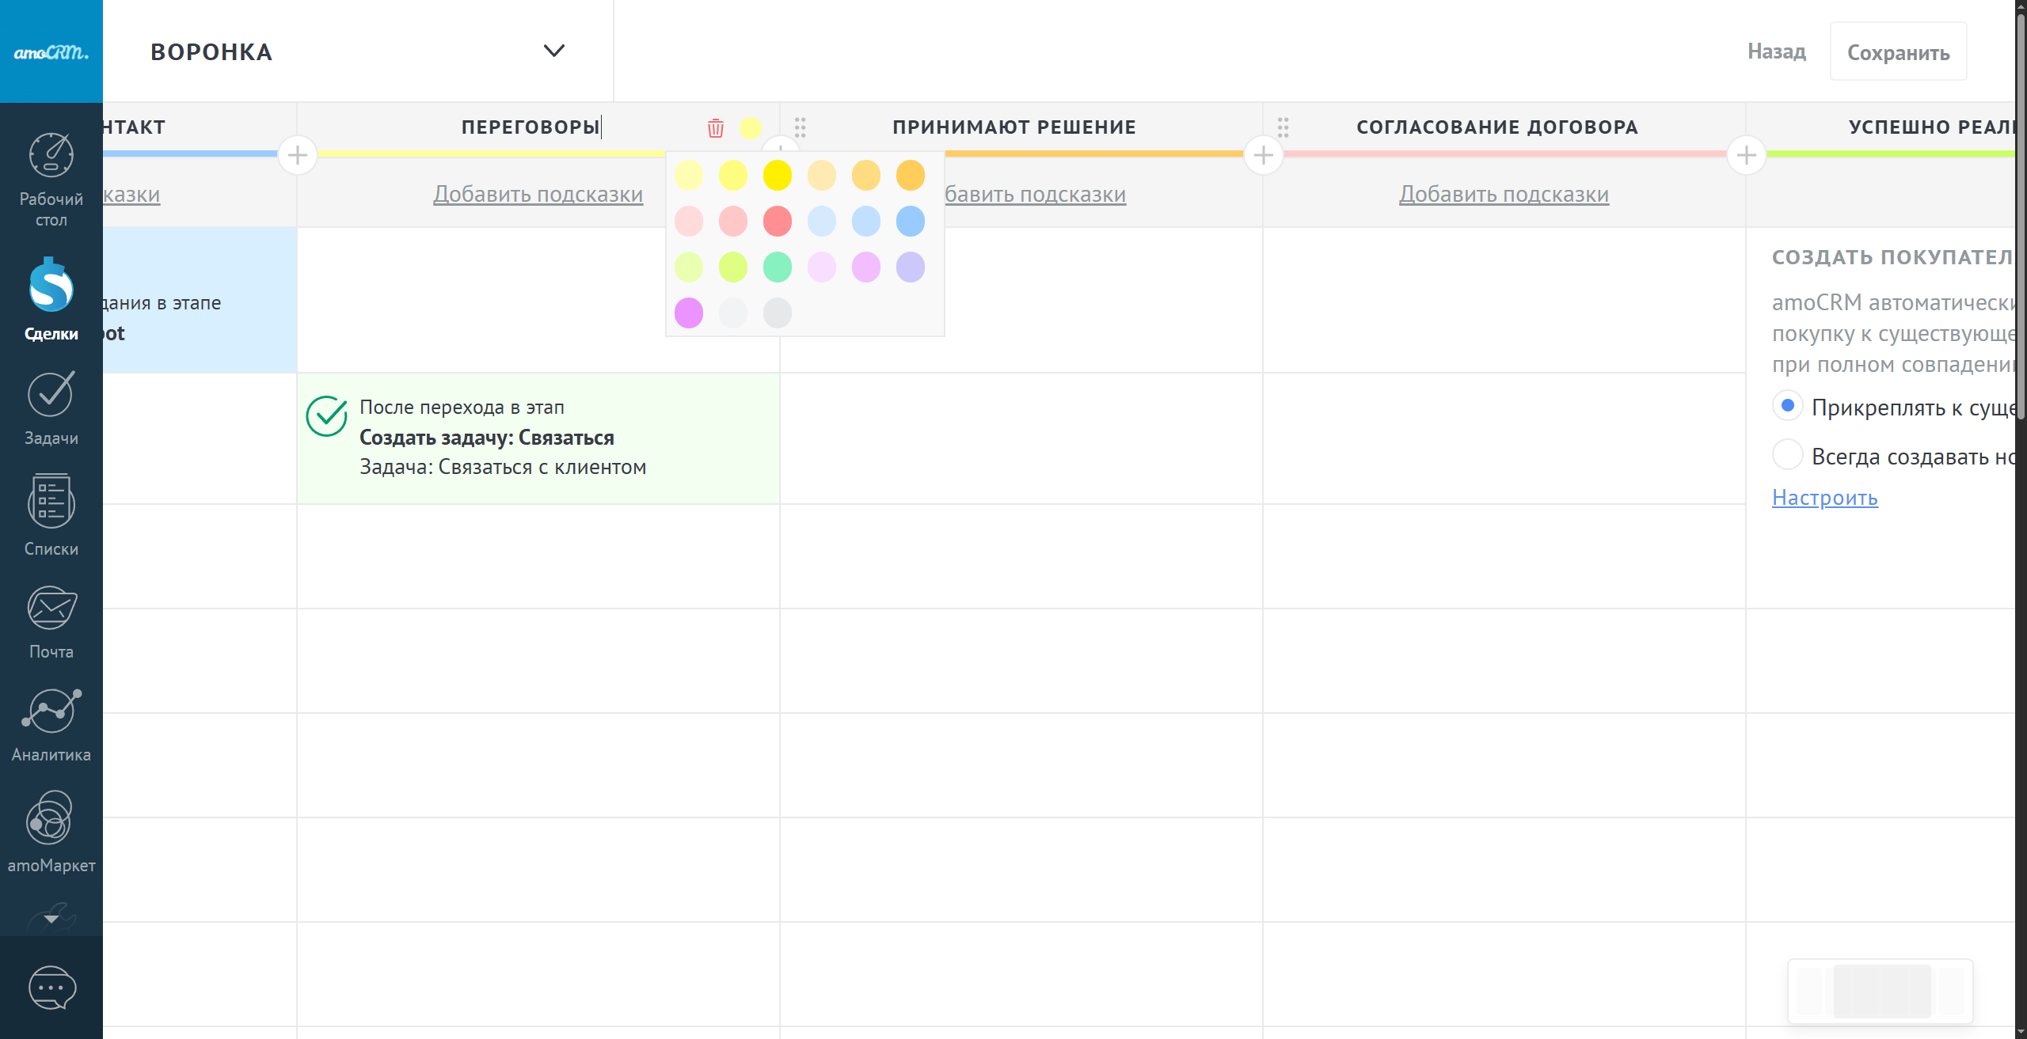The image size is (2027, 1039).
Task: Expand more sidebar items with down arrow
Action: point(51,919)
